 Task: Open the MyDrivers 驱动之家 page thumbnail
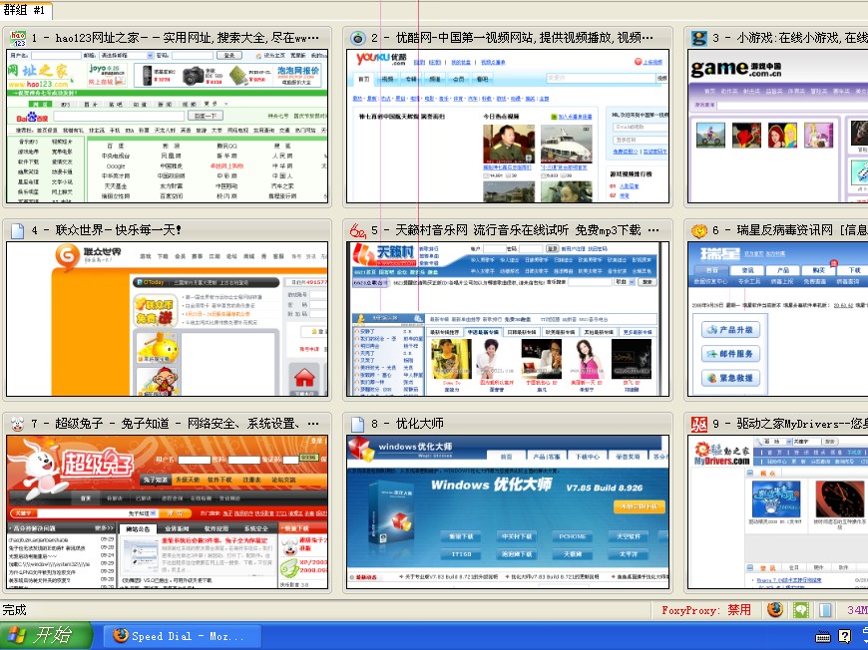coord(778,512)
